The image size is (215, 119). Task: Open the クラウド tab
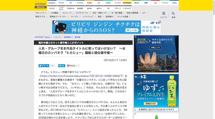click(61, 3)
